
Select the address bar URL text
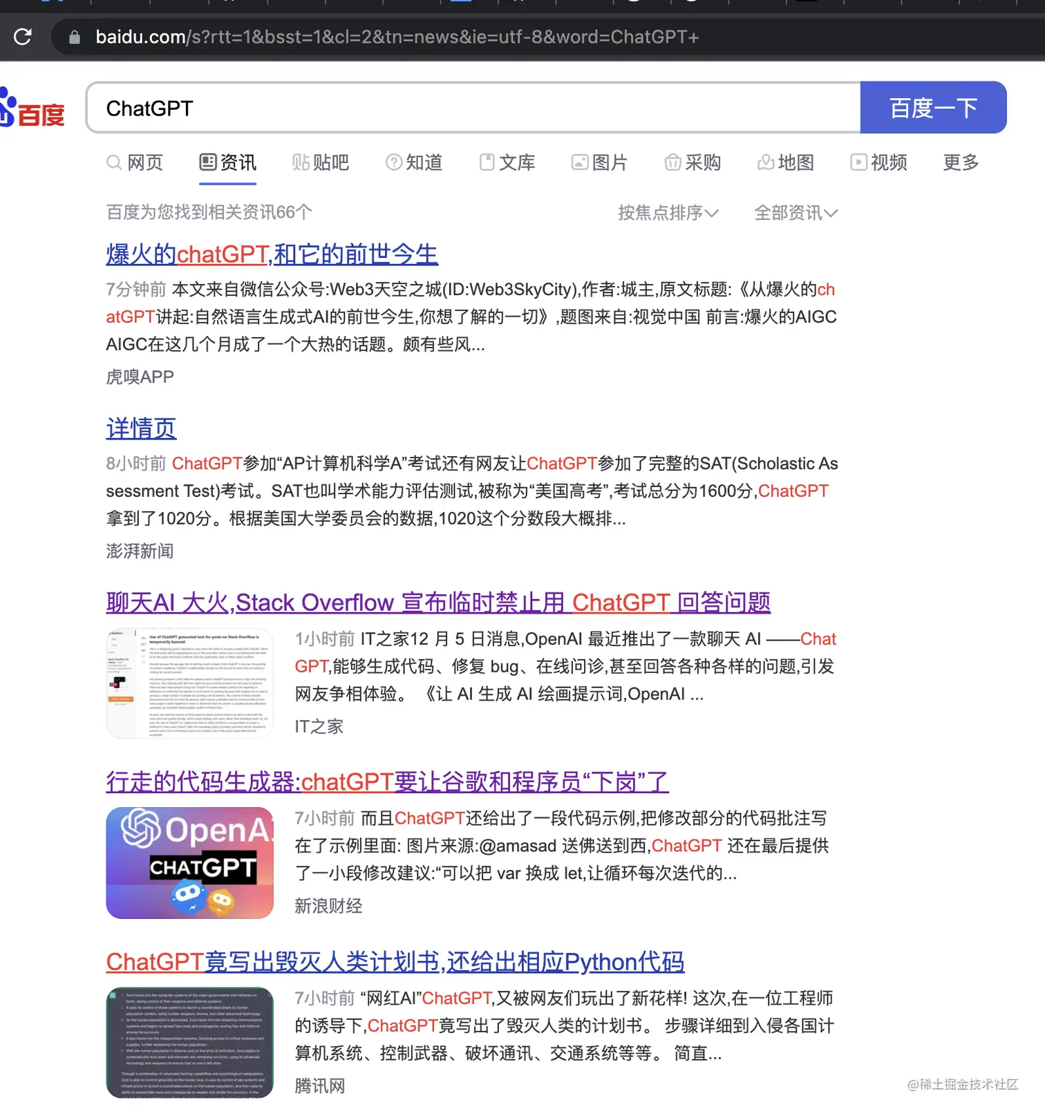[397, 37]
